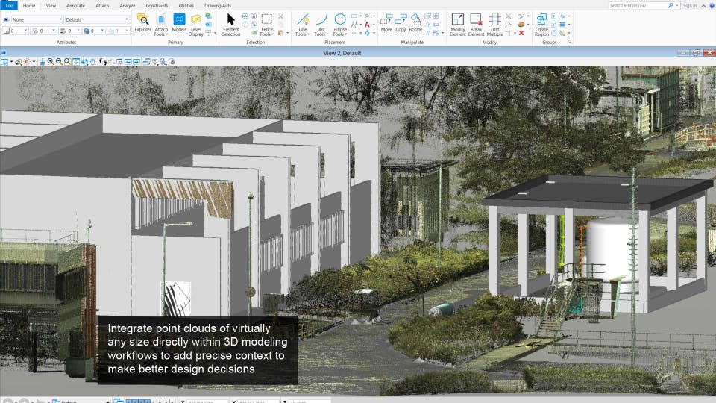Click the red Delete Element icon
716x403 pixels.
pyautogui.click(x=521, y=33)
